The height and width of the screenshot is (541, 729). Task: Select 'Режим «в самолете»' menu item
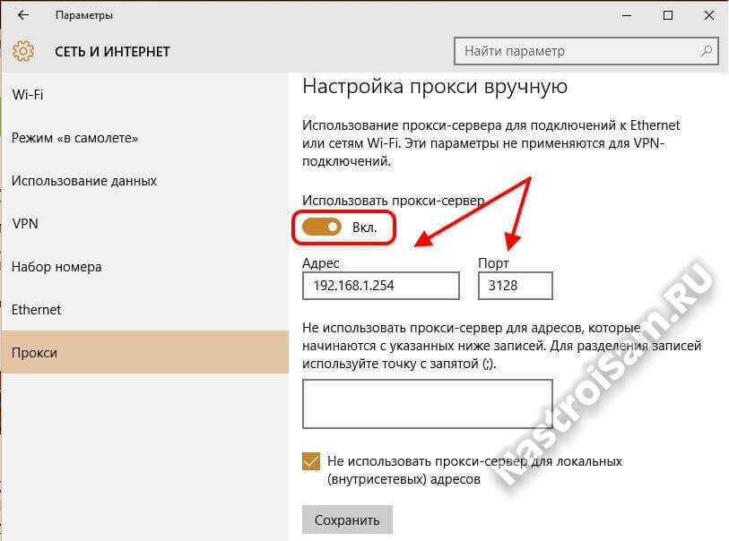[x=144, y=138]
